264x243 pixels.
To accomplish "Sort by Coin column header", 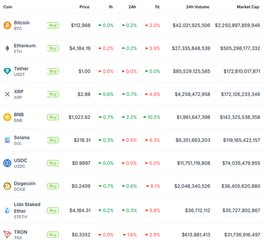I will 8,7.
